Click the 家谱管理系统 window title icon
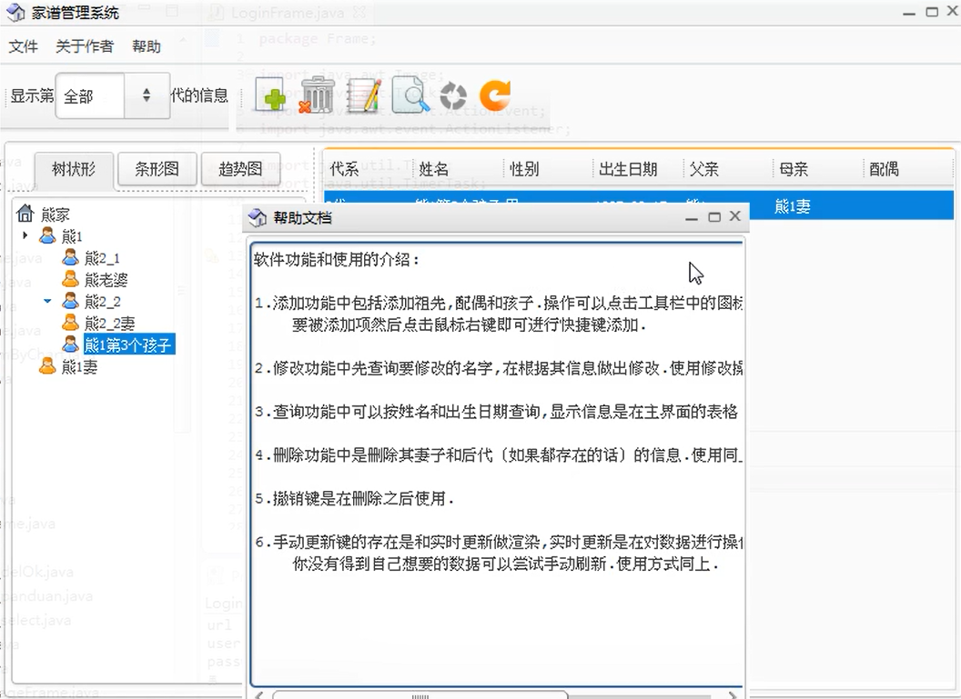This screenshot has width=961, height=699. (16, 12)
